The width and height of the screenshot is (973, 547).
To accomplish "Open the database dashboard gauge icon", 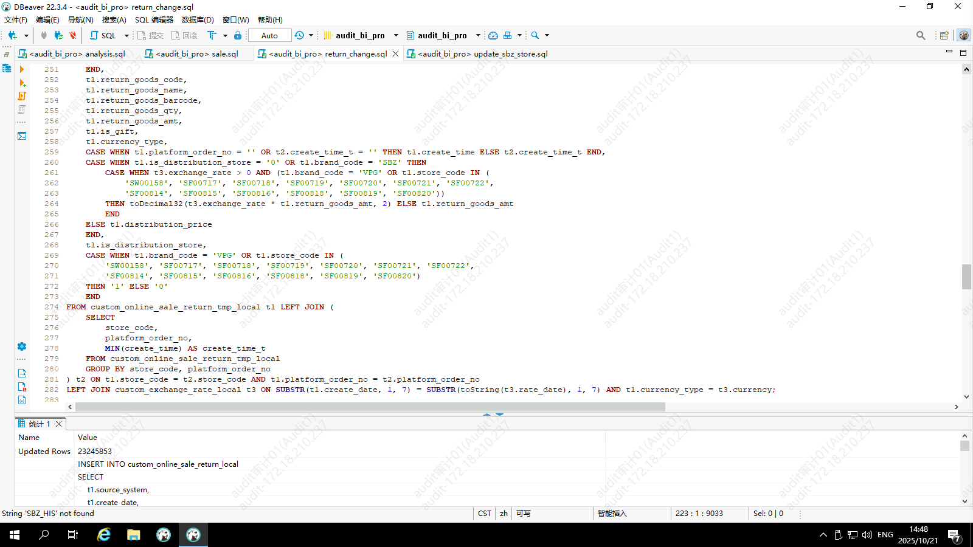I will (493, 35).
